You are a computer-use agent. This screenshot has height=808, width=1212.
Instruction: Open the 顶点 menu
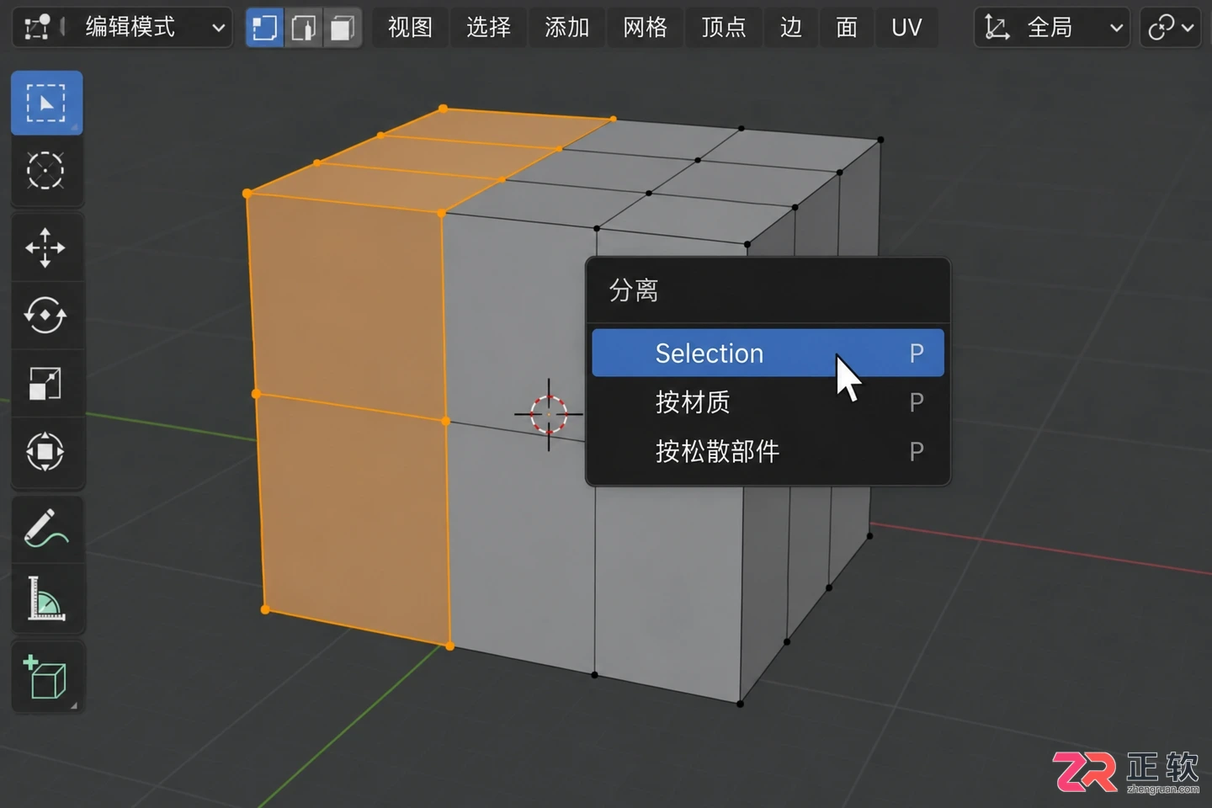click(723, 28)
